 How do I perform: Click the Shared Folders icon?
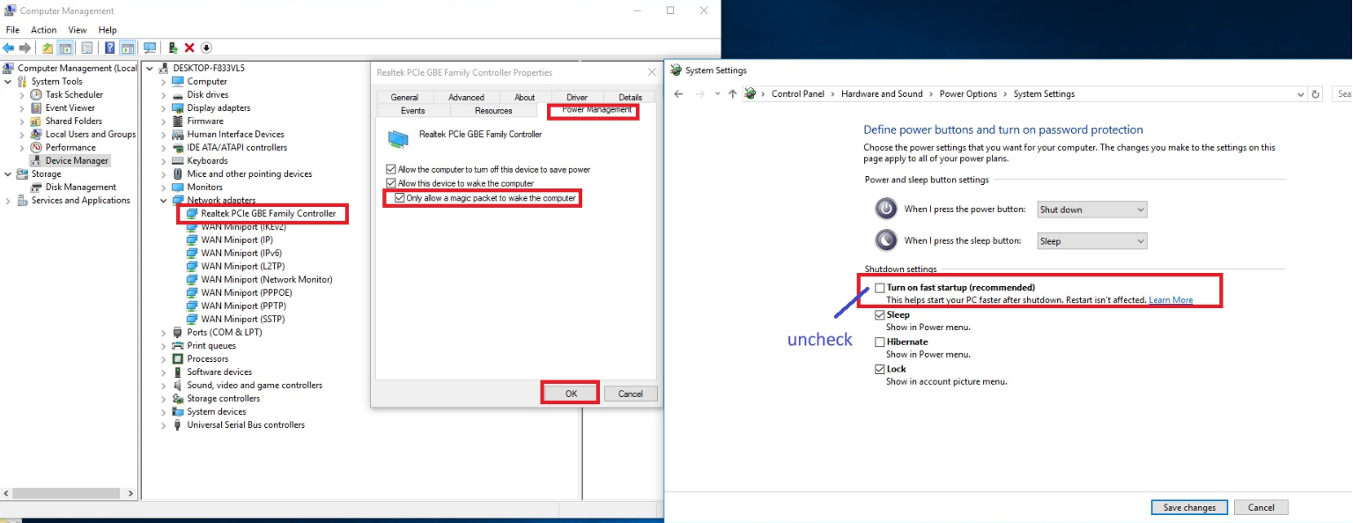[36, 121]
